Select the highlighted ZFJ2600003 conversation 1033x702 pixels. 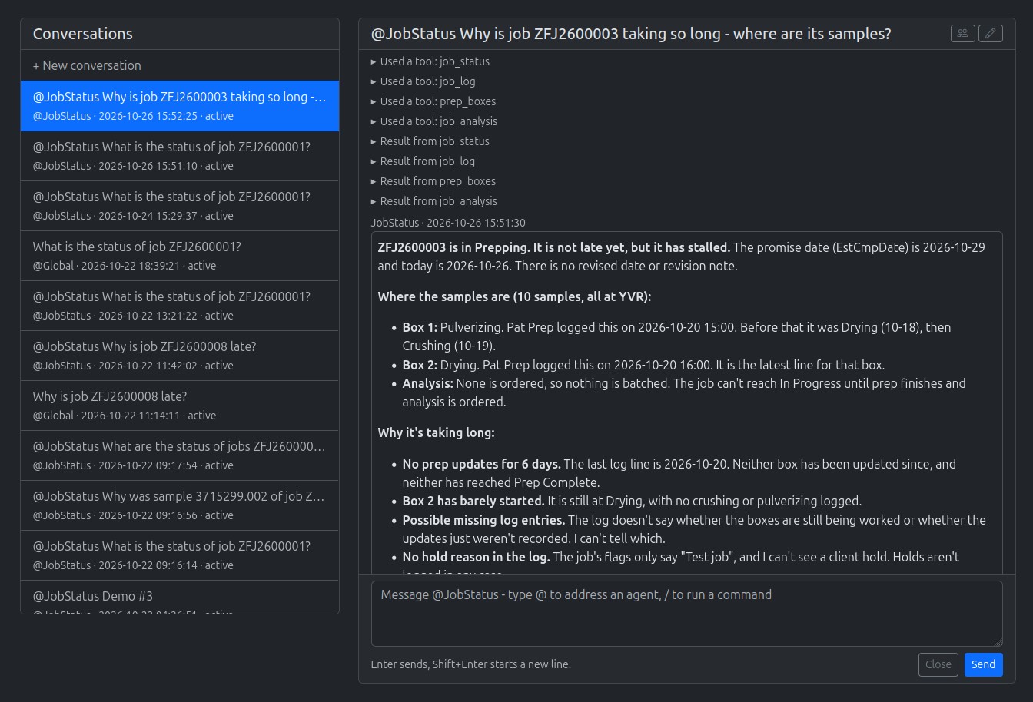tap(180, 106)
